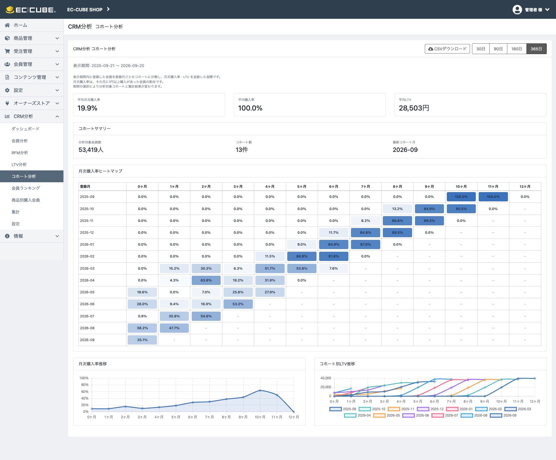This screenshot has width=556, height=460.
Task: Select the 180日 period toggle
Action: point(517,49)
